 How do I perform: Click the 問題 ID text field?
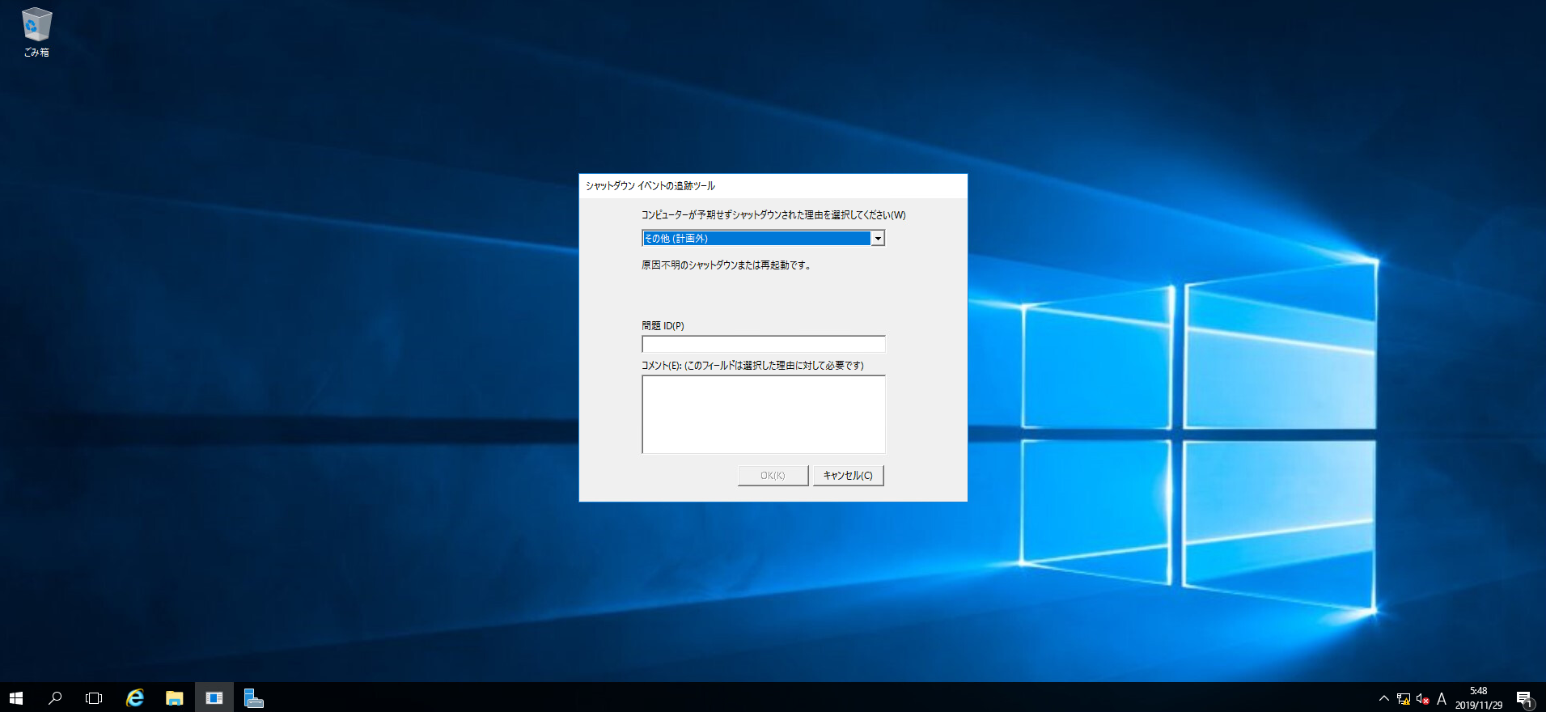pos(763,345)
